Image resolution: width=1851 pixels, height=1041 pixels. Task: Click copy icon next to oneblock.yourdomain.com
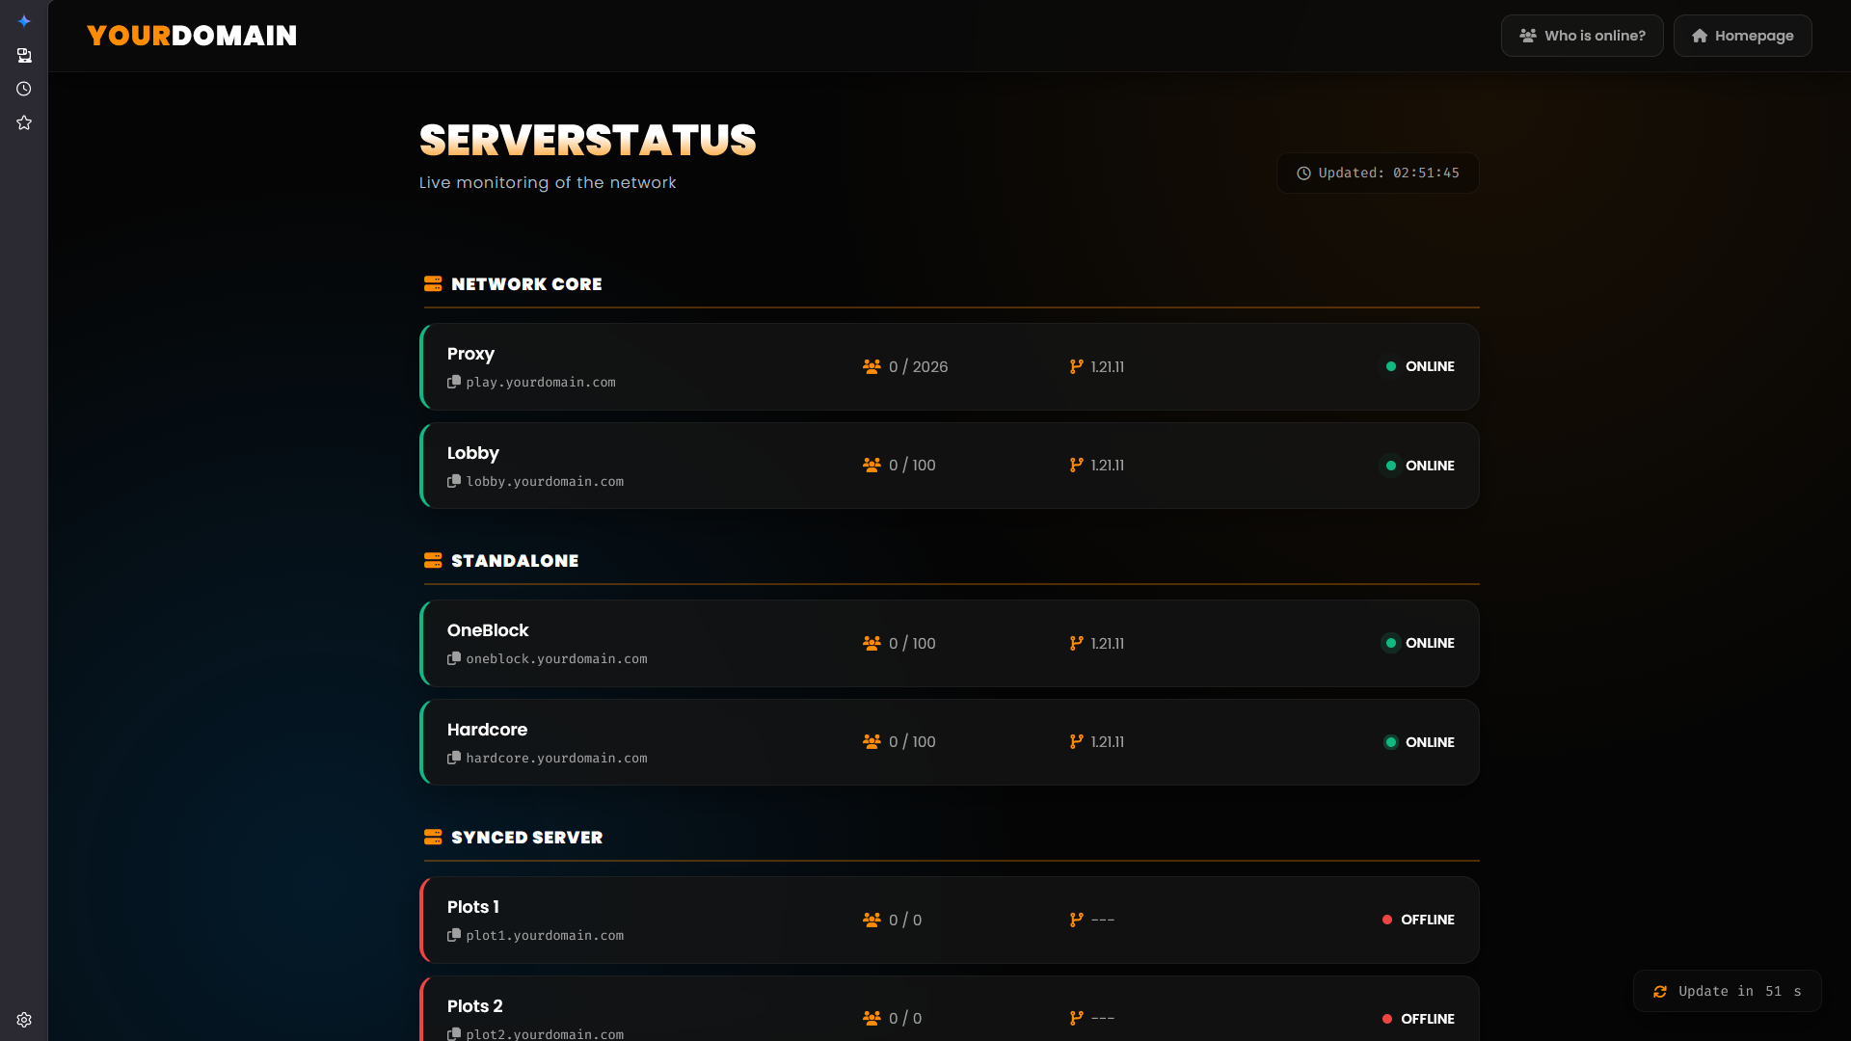tap(454, 659)
